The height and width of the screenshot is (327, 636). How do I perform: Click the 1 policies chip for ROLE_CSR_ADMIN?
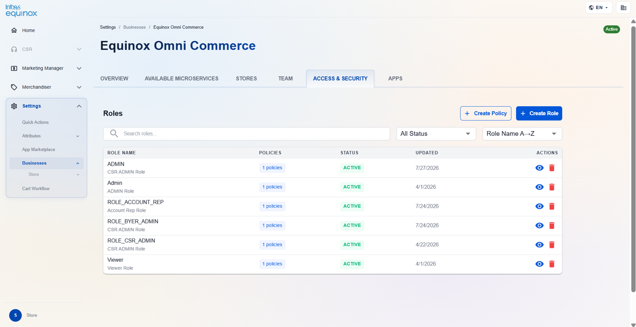(x=272, y=245)
